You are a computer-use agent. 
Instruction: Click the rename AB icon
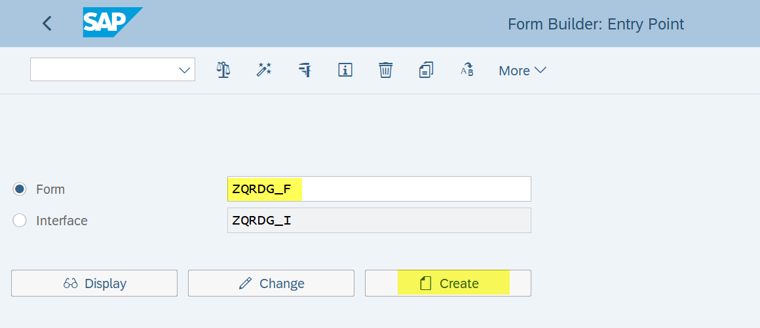(466, 70)
